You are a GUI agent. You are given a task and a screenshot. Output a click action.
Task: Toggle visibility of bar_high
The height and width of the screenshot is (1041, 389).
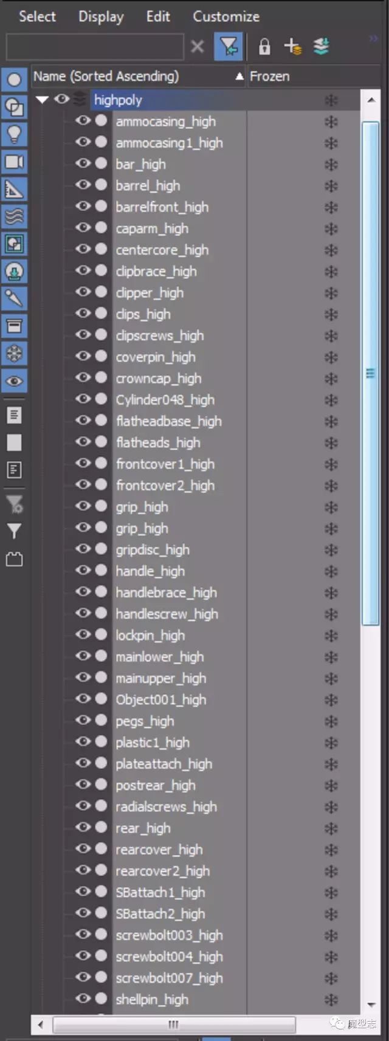83,163
